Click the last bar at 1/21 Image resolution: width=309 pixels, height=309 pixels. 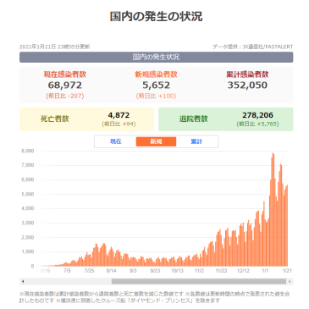click(287, 225)
